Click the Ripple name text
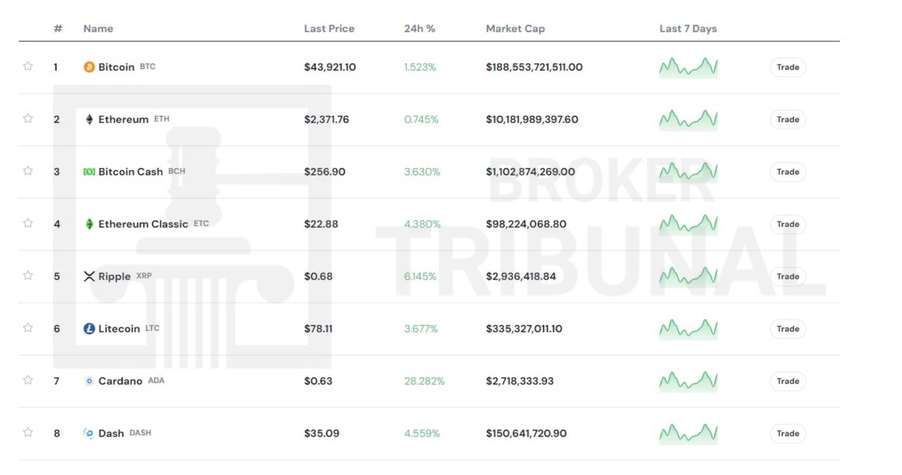The width and height of the screenshot is (902, 475). [115, 277]
